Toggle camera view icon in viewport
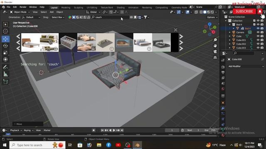Screen dimensions: 266x149 point(215,52)
